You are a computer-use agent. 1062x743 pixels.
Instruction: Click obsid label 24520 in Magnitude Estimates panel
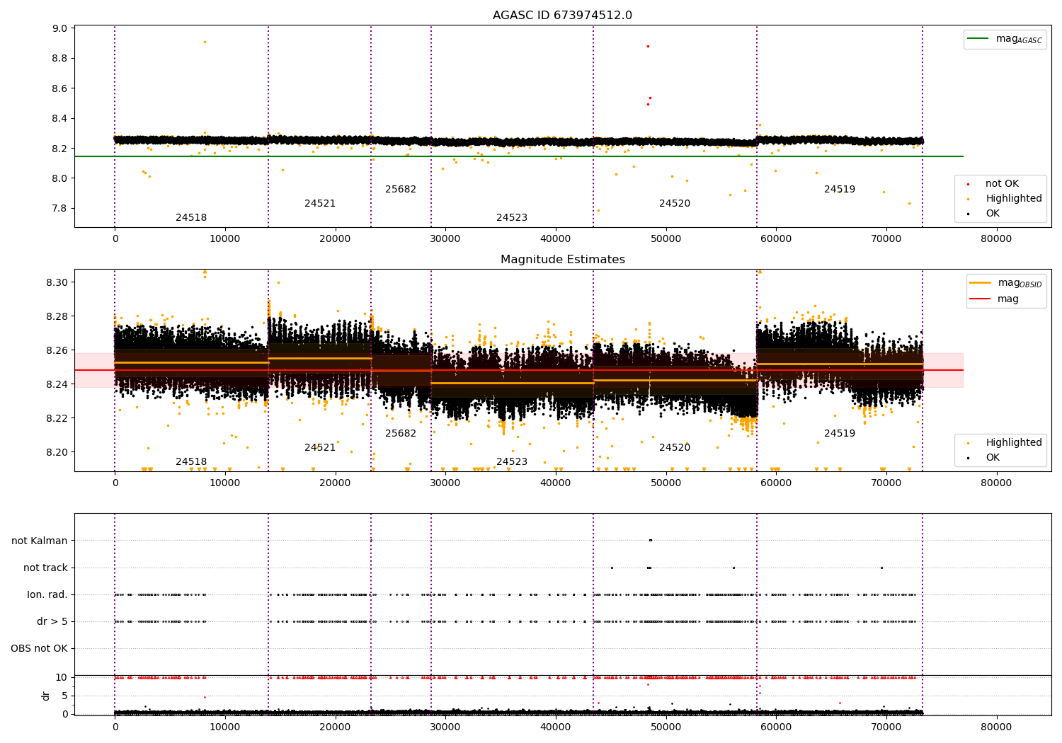tap(675, 447)
